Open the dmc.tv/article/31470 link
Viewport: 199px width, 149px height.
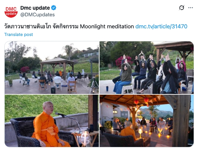(161, 26)
